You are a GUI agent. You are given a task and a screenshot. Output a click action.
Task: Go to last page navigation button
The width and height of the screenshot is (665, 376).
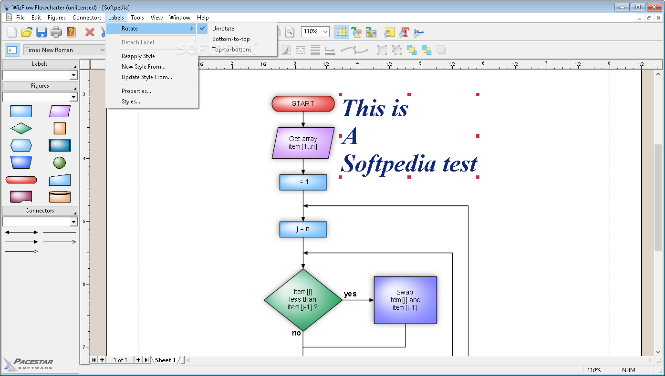[x=146, y=360]
